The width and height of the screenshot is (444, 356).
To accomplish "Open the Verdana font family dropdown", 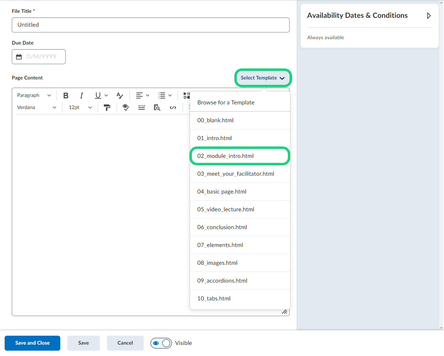I will [x=36, y=108].
